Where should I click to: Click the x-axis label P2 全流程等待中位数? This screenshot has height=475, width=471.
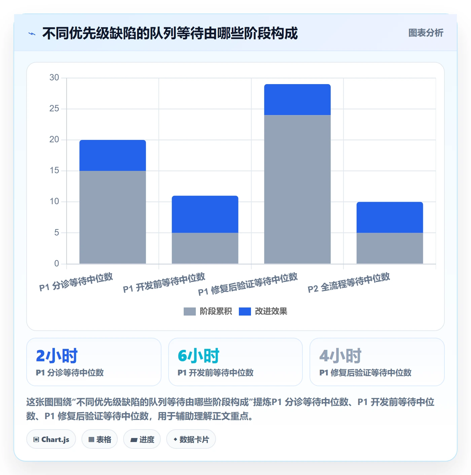click(x=349, y=283)
